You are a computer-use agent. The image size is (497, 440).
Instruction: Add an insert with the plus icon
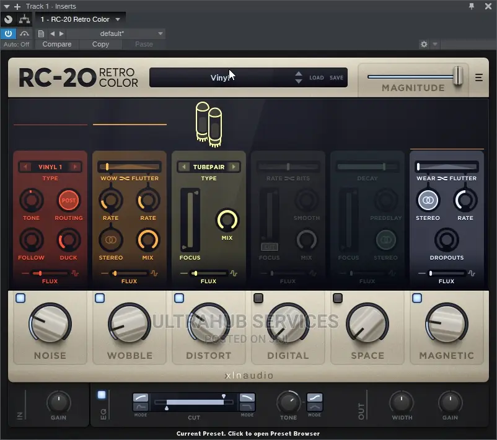17,6
